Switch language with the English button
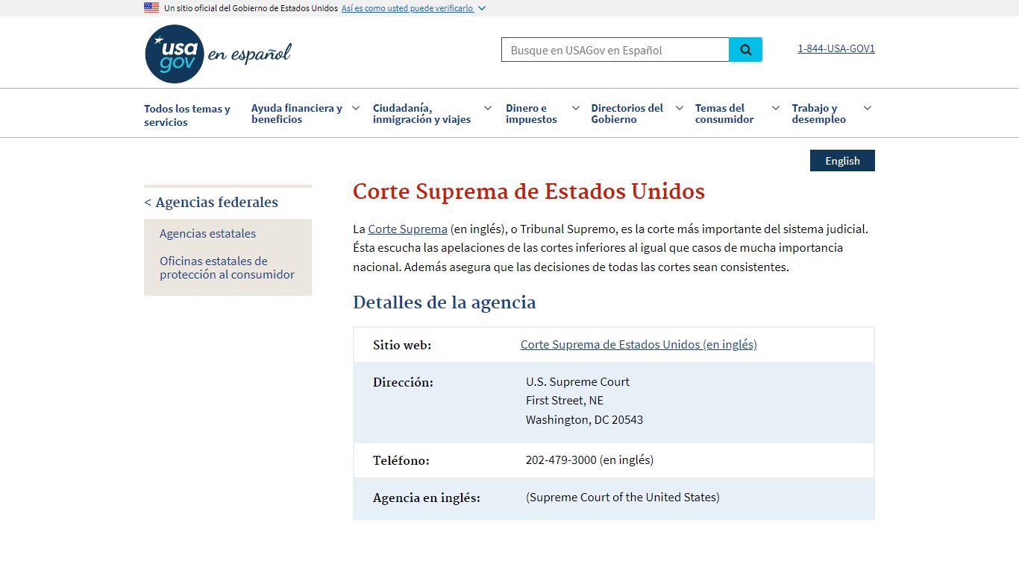The image size is (1019, 572). point(842,161)
